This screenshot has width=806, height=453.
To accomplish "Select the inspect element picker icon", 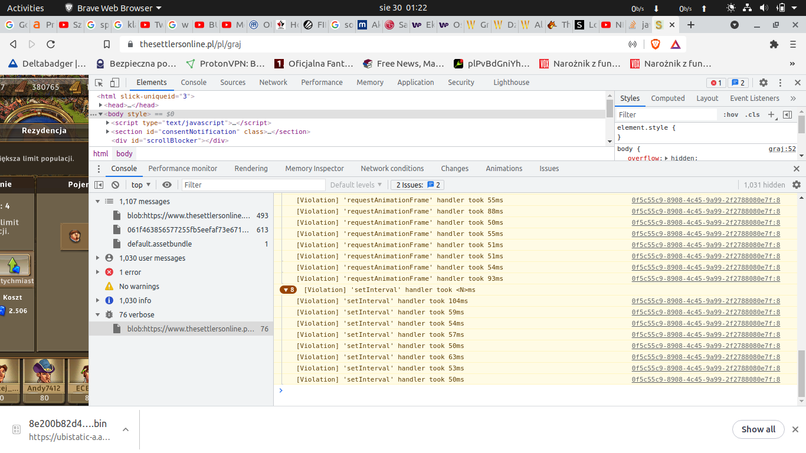I will pyautogui.click(x=99, y=83).
